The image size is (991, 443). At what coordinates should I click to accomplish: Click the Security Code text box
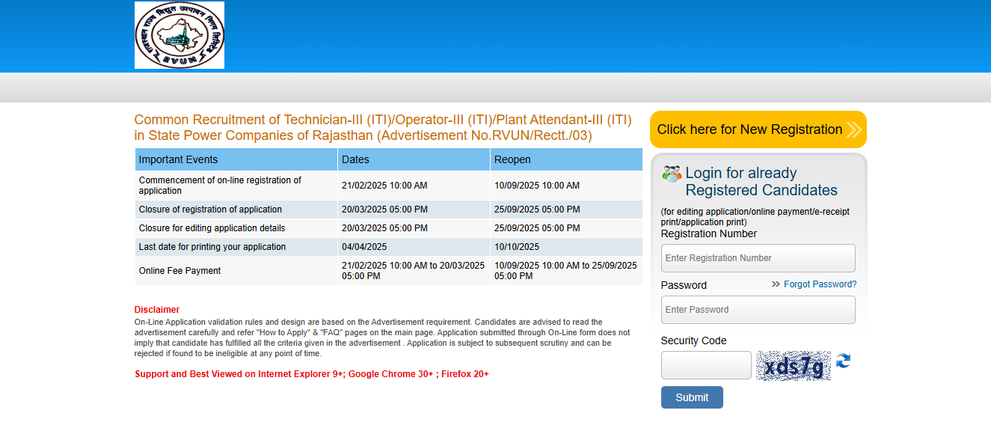point(706,365)
